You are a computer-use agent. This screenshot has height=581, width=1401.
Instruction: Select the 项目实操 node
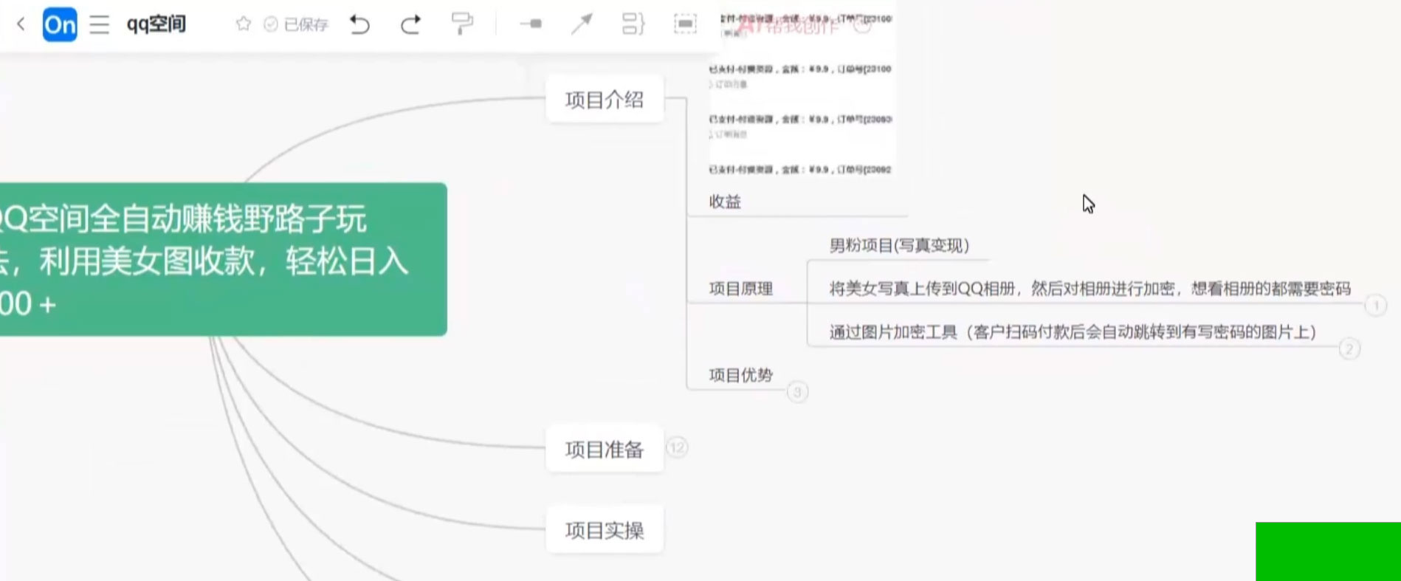[x=605, y=529]
